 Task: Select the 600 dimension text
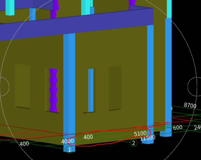pyautogui.click(x=177, y=128)
